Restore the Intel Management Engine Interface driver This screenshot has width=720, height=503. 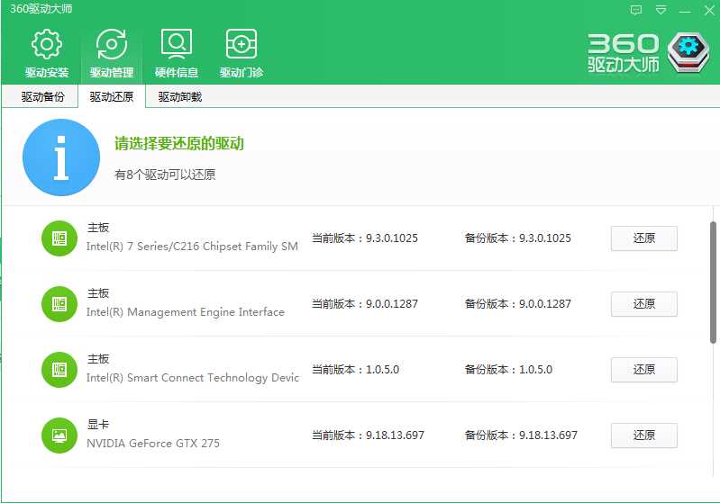click(643, 304)
